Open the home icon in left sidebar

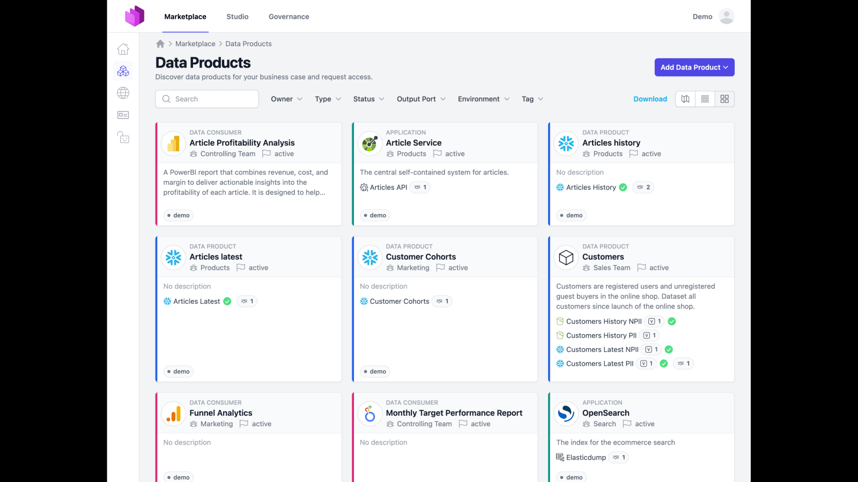click(123, 49)
